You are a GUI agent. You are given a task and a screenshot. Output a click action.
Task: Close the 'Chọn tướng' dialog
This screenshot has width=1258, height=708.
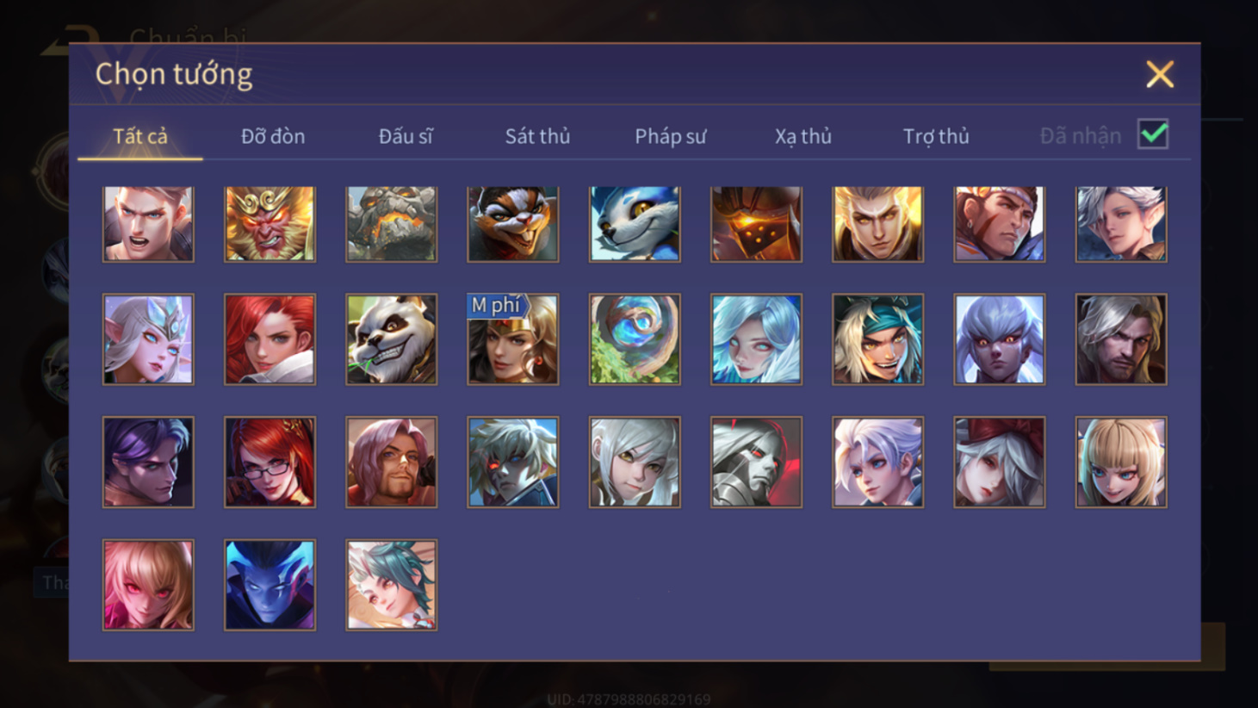pos(1160,75)
